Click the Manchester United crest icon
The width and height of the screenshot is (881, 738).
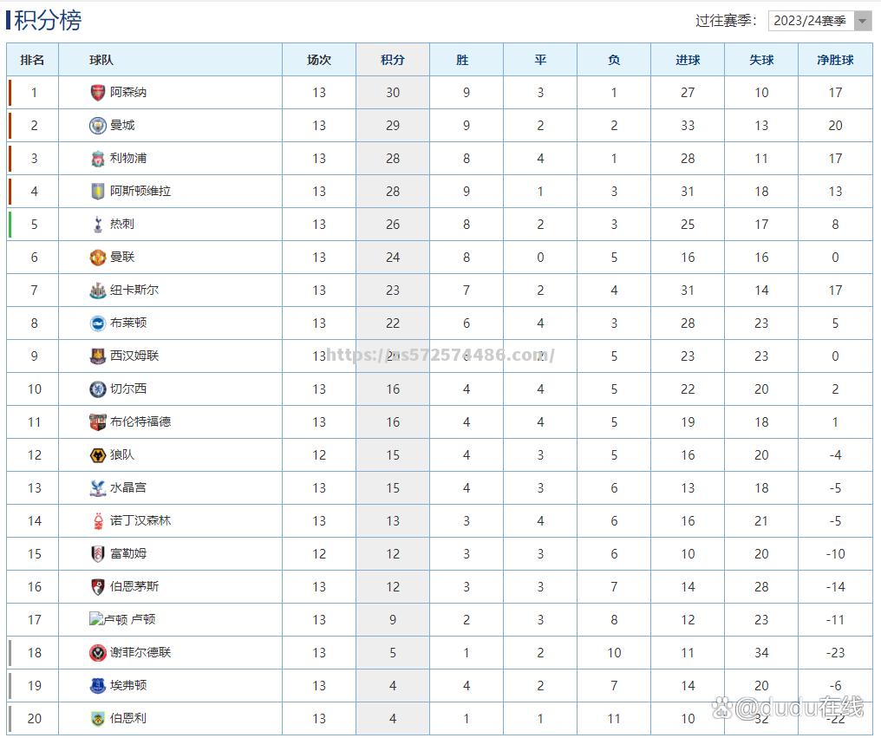pos(98,258)
